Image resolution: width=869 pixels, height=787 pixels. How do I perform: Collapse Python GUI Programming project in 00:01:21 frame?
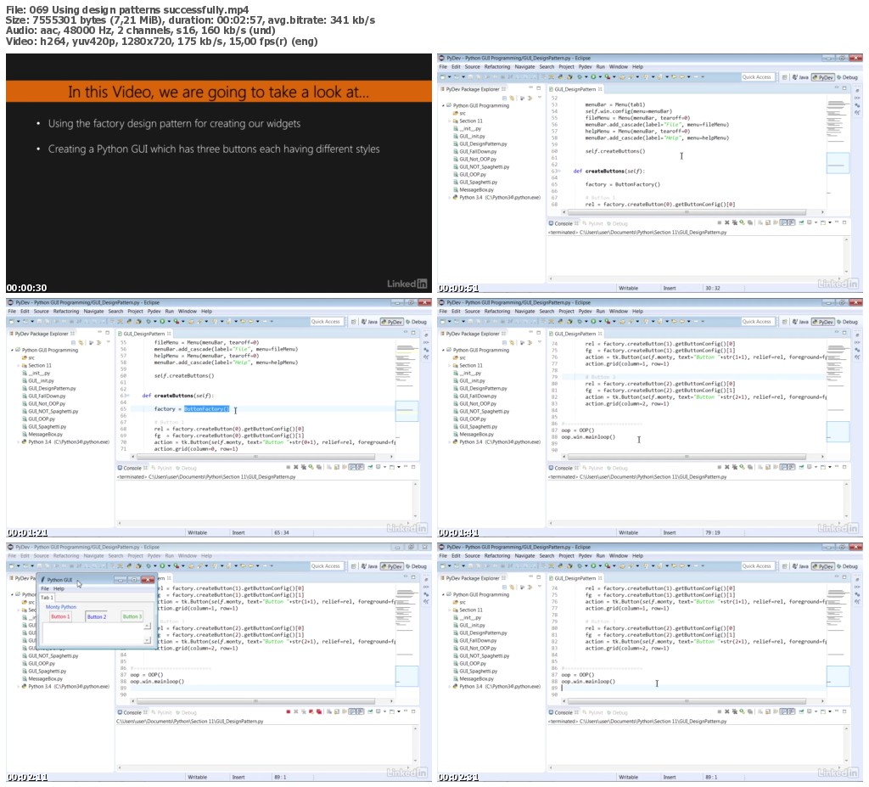11,350
